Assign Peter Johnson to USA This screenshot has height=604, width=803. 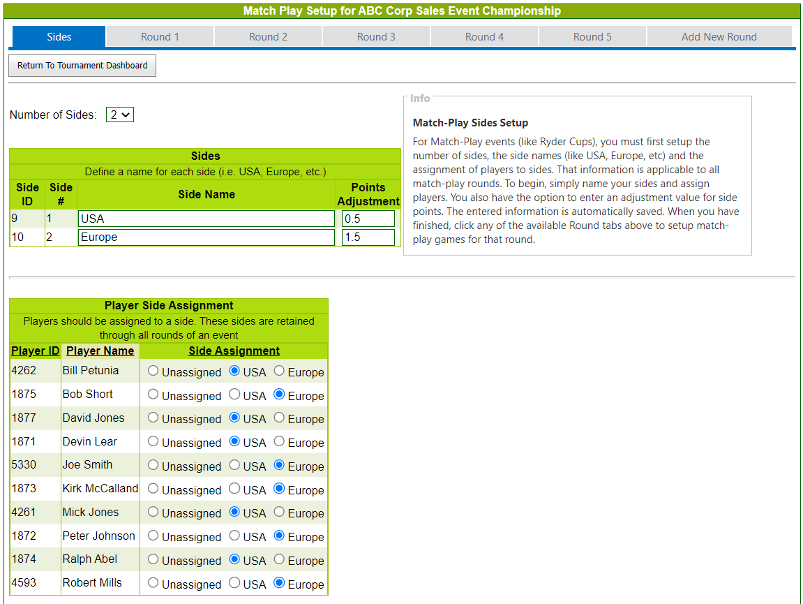[234, 536]
